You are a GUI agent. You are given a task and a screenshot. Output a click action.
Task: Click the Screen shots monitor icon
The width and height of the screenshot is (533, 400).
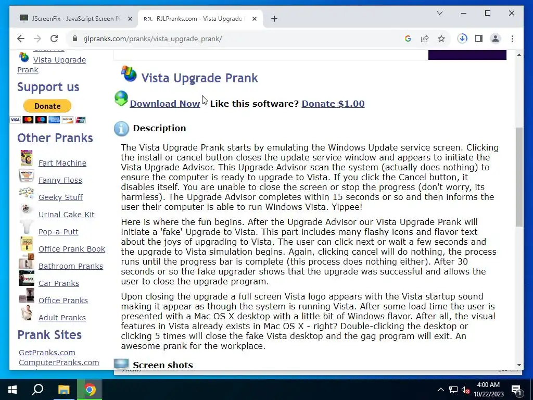(121, 364)
